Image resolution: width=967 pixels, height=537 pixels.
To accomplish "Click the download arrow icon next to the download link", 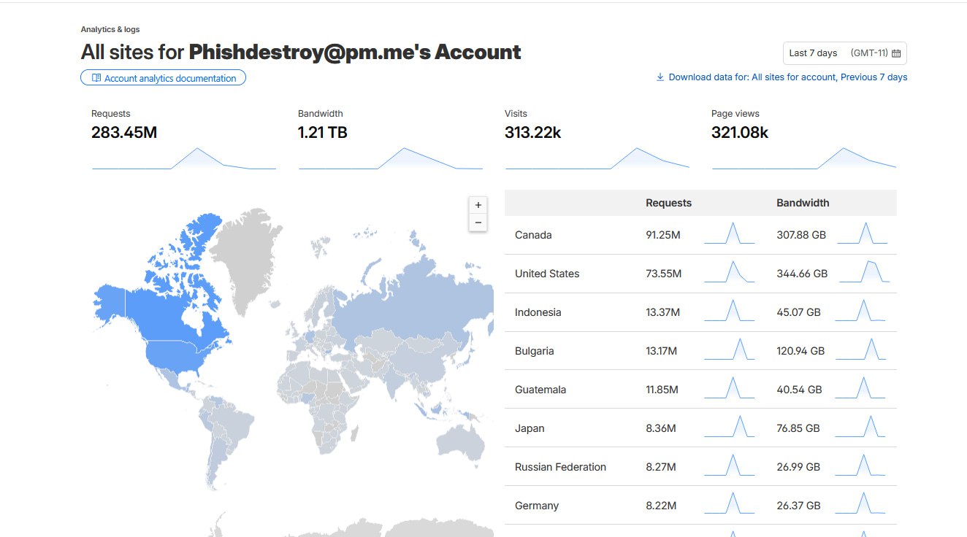I will click(660, 77).
